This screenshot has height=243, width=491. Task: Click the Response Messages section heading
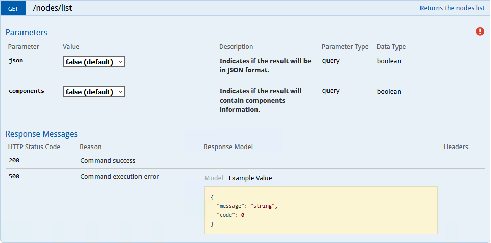[42, 134]
